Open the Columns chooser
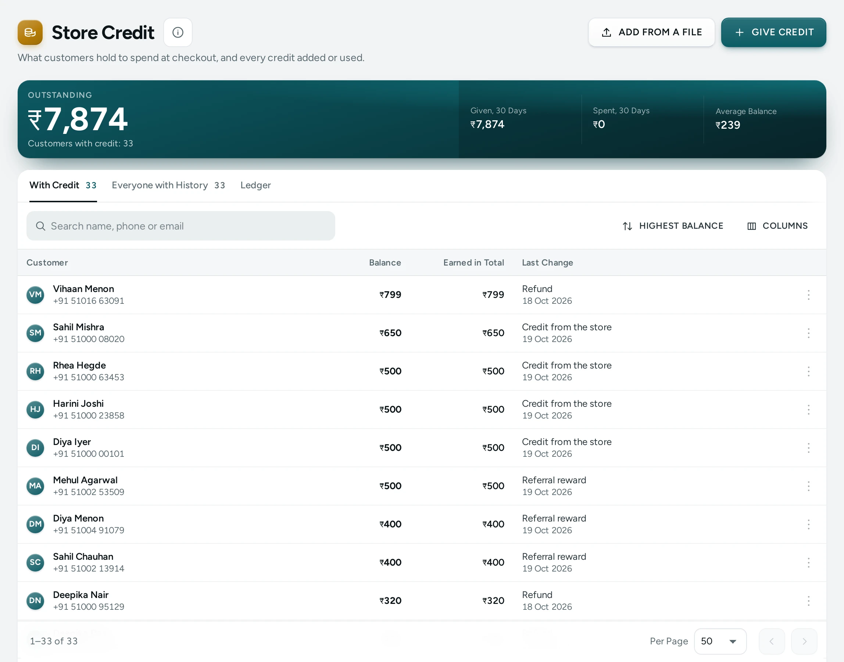Screen dimensions: 844x662 coord(777,226)
